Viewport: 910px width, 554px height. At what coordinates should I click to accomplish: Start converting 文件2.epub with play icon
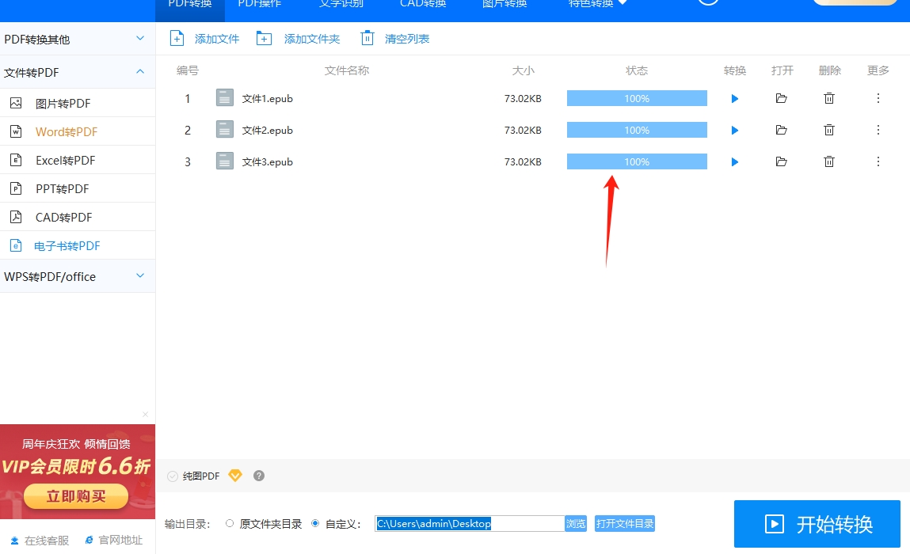pos(735,131)
